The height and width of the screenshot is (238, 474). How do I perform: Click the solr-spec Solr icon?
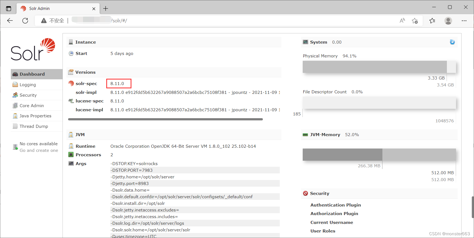point(71,83)
